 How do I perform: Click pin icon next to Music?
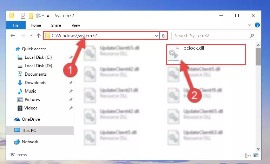[x=71, y=91]
